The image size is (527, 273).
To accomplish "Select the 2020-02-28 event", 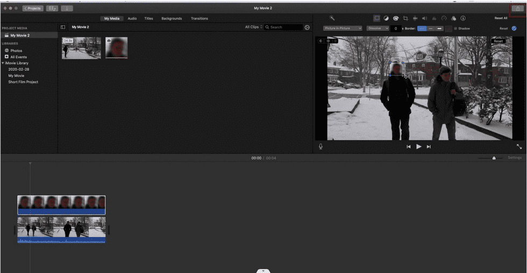I will pyautogui.click(x=18, y=69).
